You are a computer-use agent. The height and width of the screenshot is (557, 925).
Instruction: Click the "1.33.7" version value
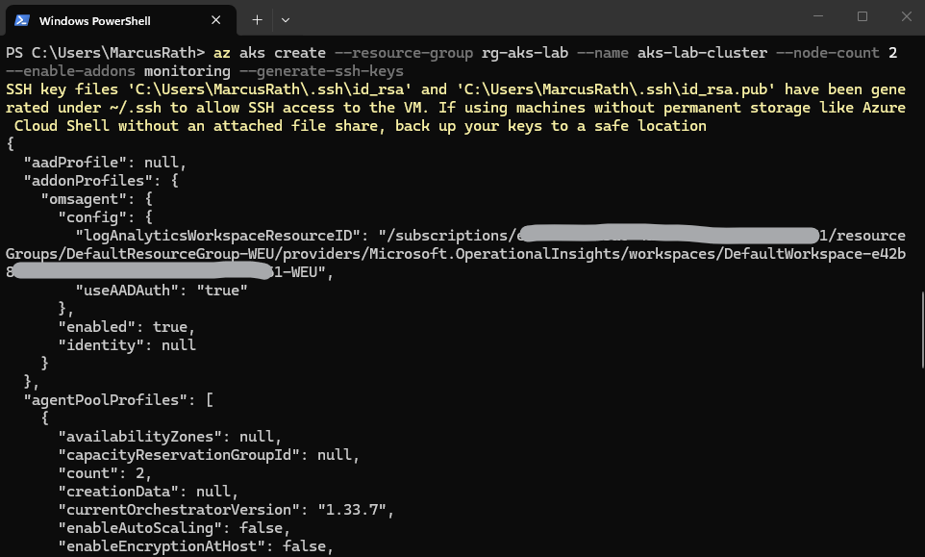[x=352, y=510]
